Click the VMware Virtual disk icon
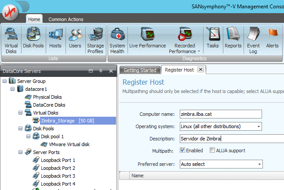284x190 pixels. click(44, 144)
